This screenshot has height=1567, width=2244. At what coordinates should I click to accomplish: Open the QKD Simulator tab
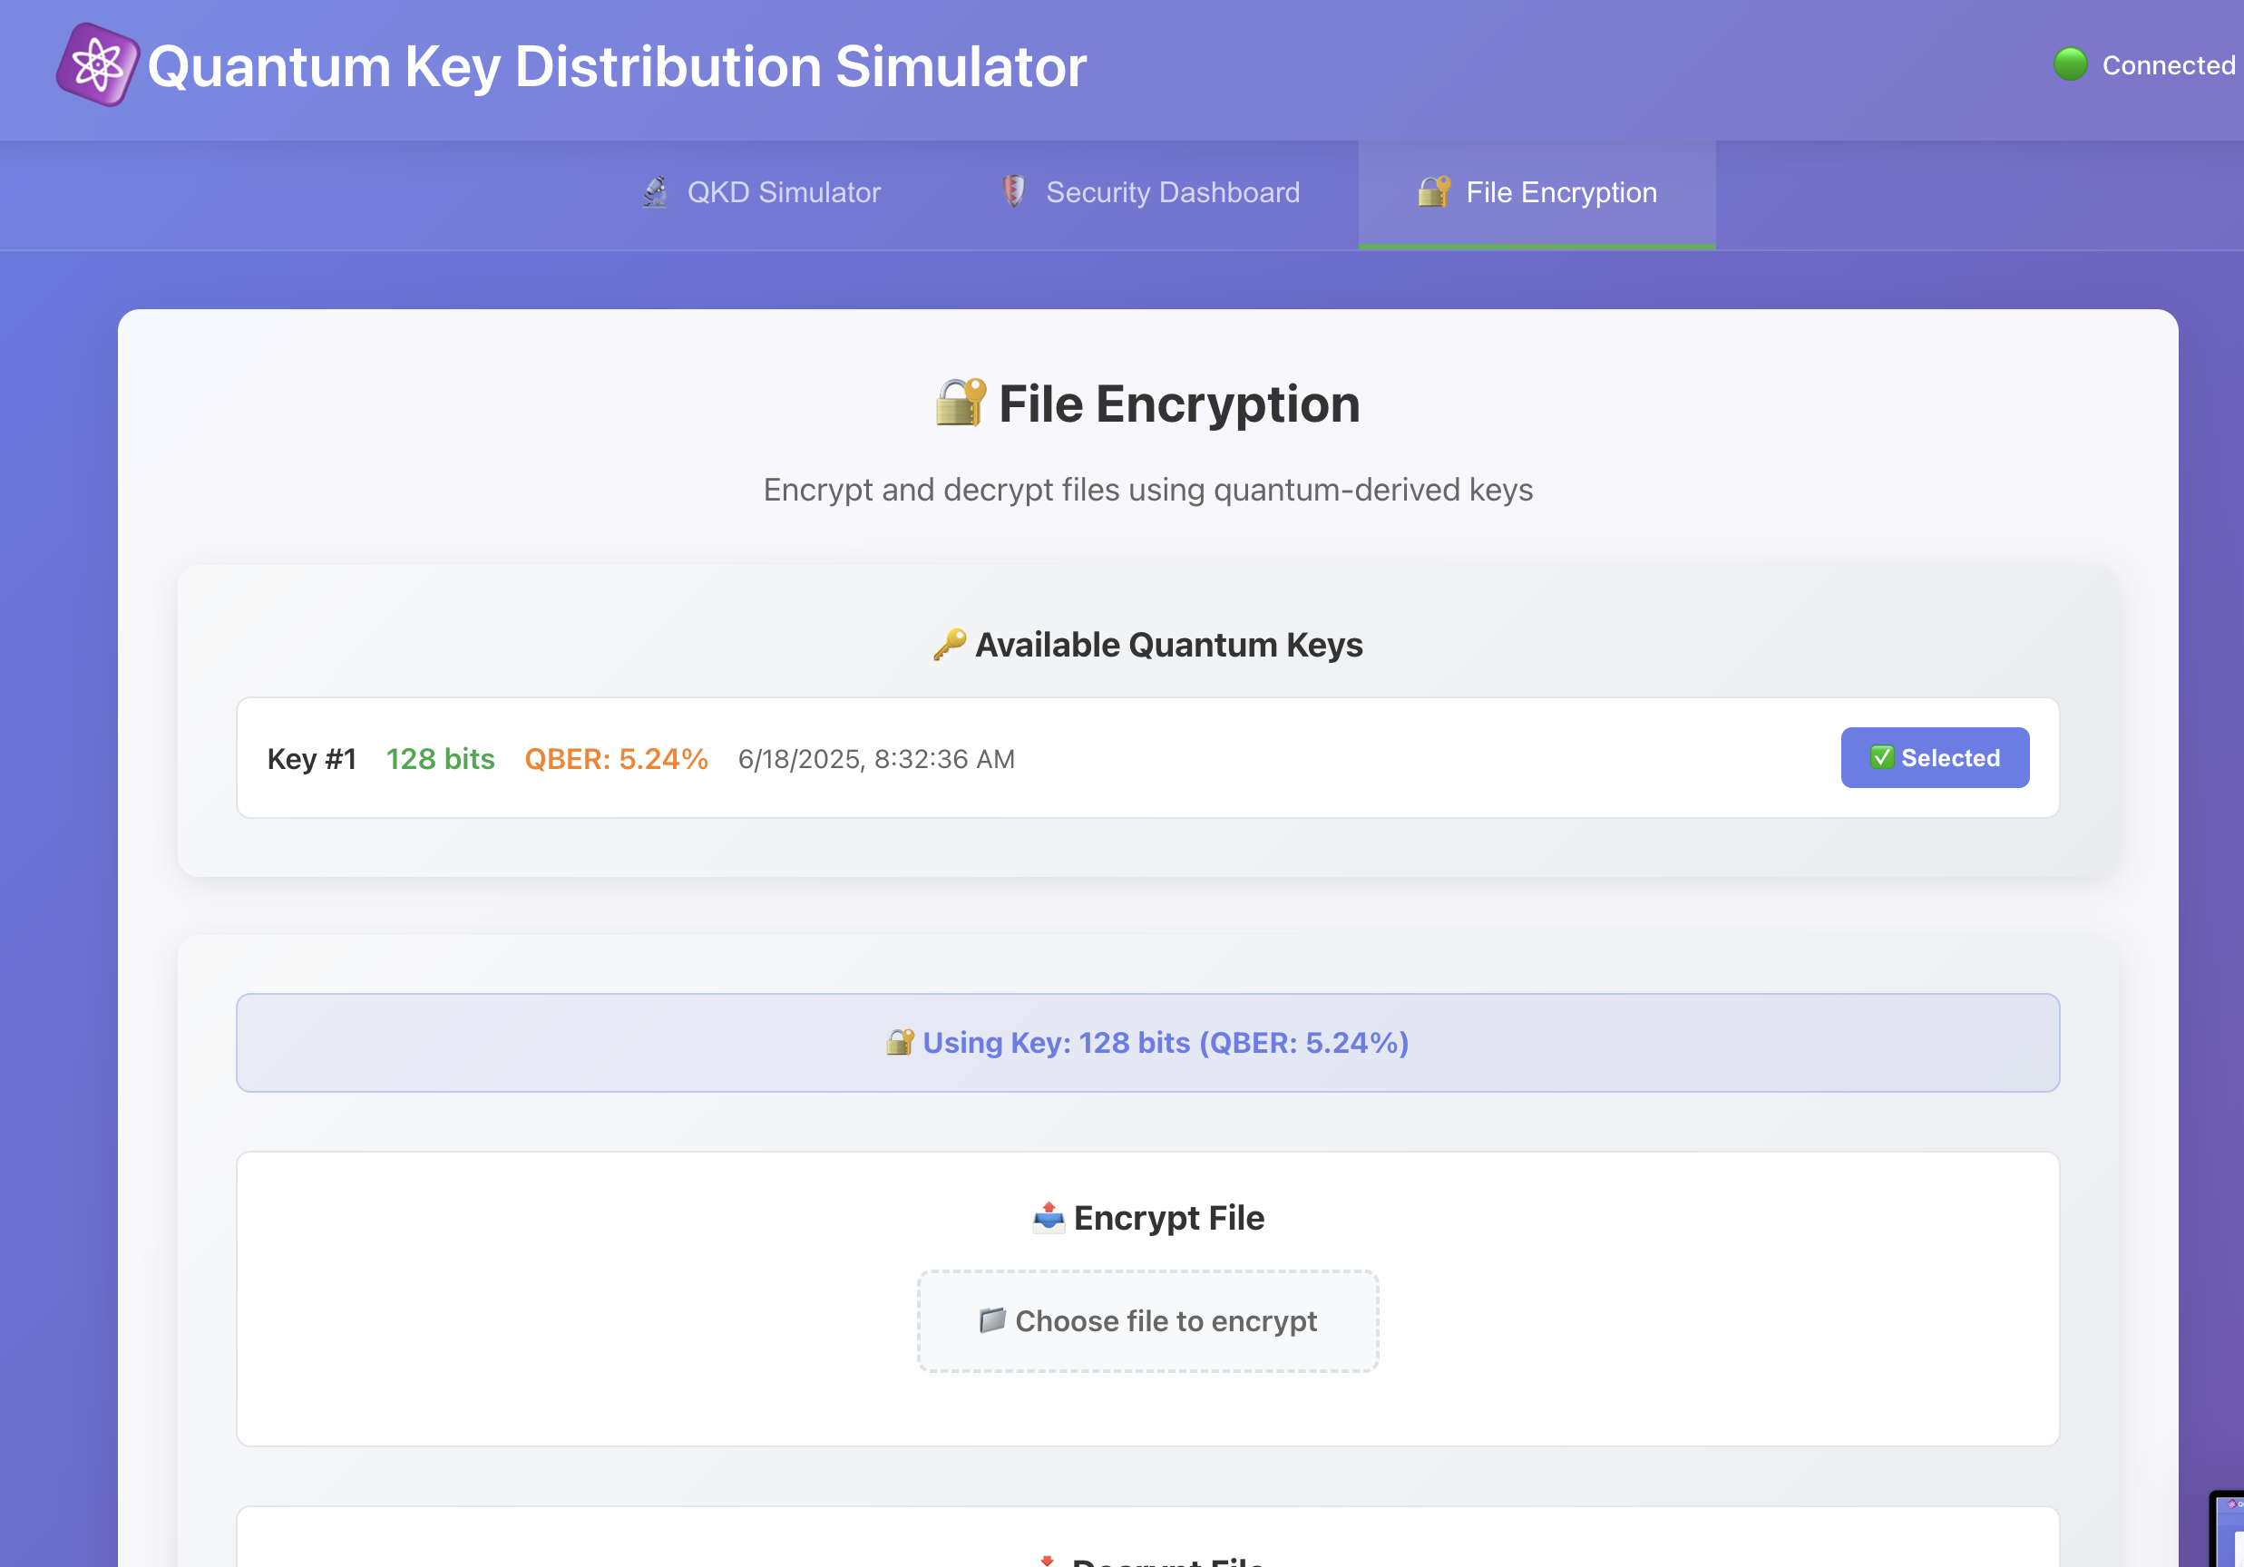[761, 192]
